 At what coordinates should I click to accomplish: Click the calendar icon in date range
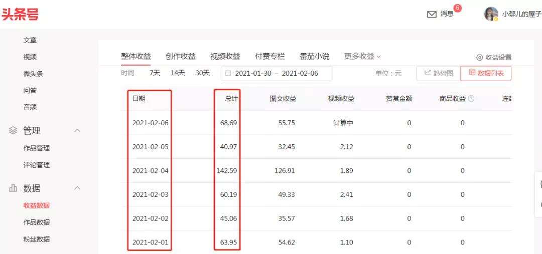coord(228,74)
